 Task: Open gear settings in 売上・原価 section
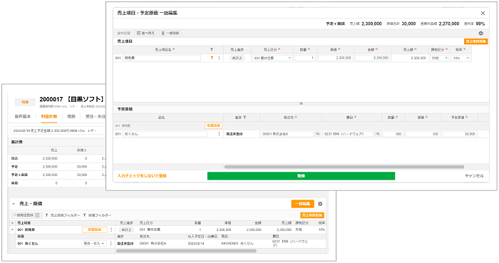tap(320, 204)
